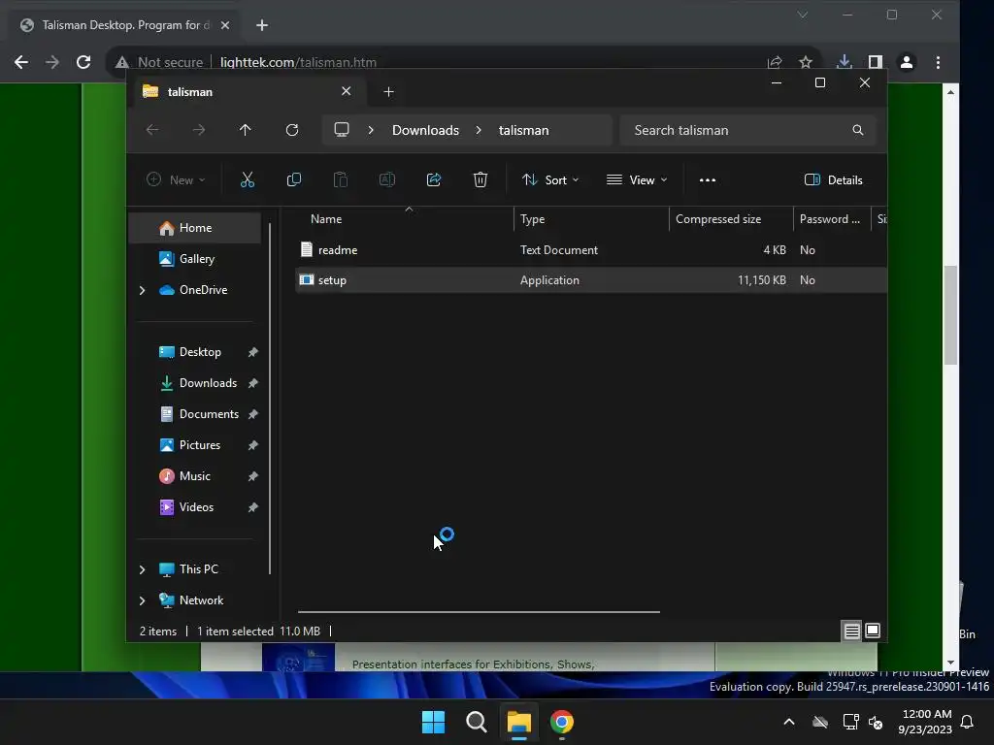Image resolution: width=994 pixels, height=745 pixels.
Task: Click Chrome share page icon
Action: [774, 62]
